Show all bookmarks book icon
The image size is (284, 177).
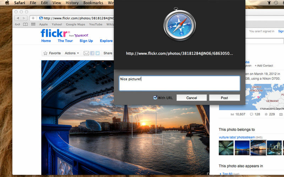coord(25,24)
